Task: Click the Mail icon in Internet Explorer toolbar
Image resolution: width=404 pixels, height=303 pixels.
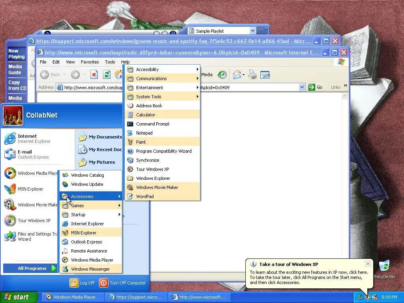Action: (x=237, y=75)
